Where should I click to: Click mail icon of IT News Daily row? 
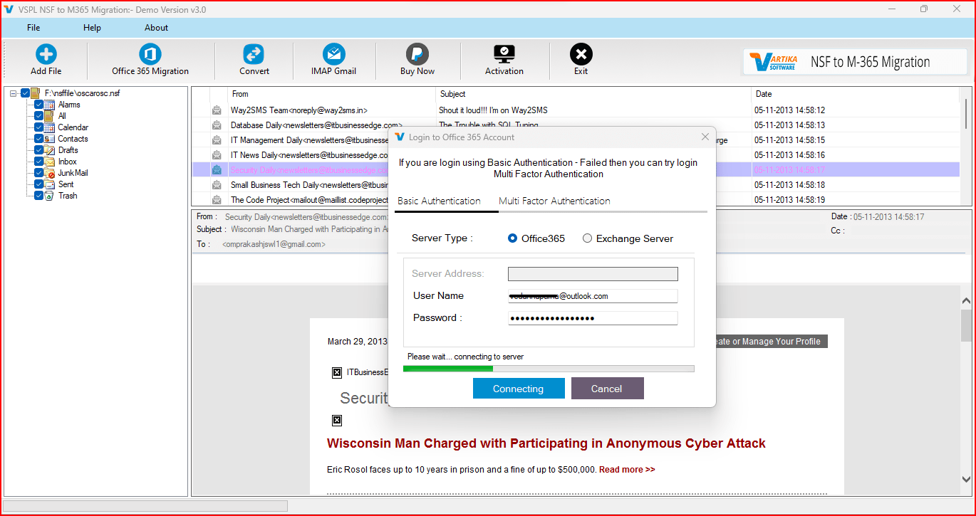[x=217, y=155]
